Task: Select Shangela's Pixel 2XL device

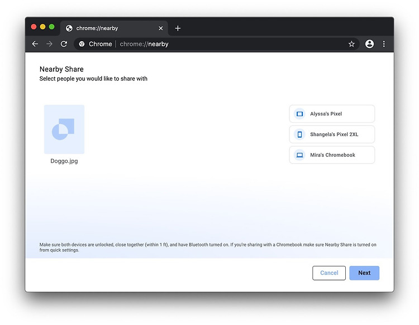Action: pyautogui.click(x=332, y=134)
